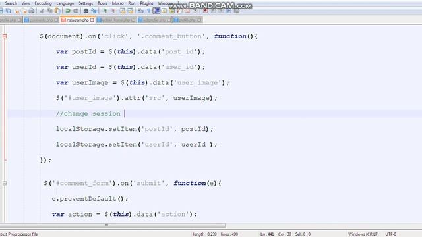Click the green Undo arrow icon
422x237 pixels.
[68, 11]
